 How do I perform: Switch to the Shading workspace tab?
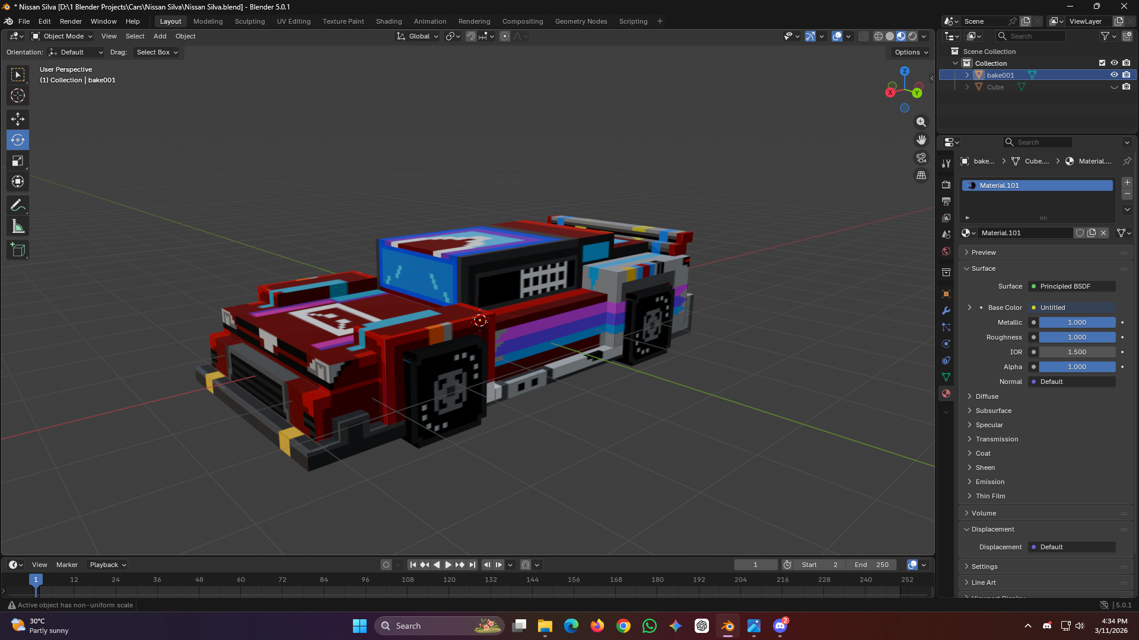click(x=389, y=21)
